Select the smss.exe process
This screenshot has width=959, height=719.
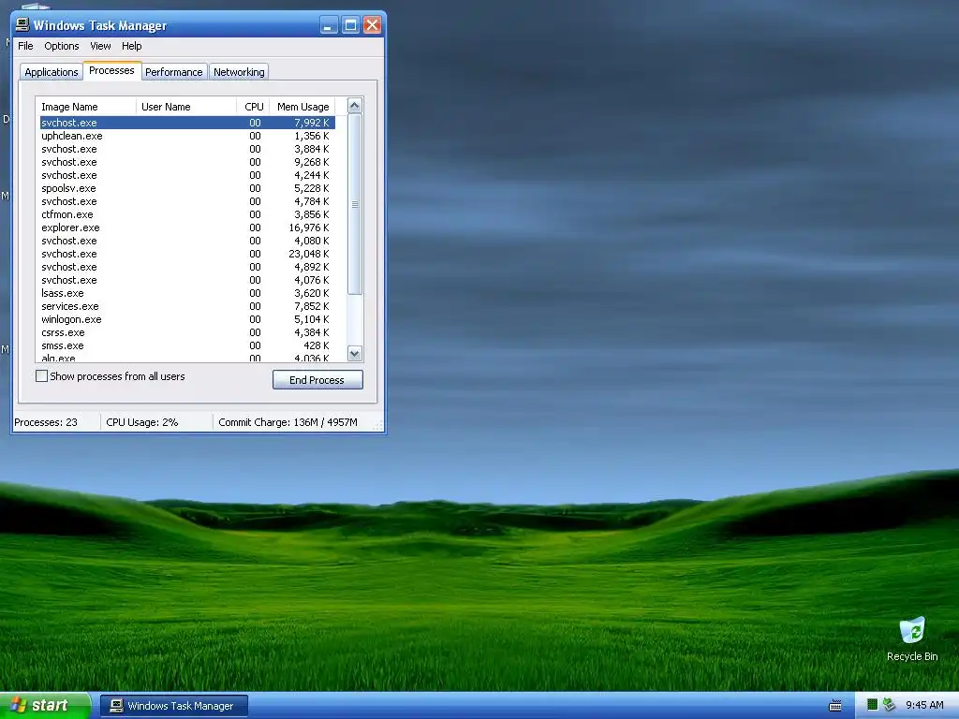187,345
